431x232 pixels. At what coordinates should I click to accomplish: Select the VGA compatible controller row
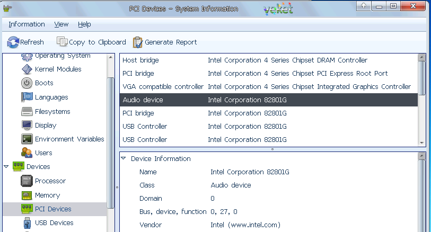pos(269,86)
